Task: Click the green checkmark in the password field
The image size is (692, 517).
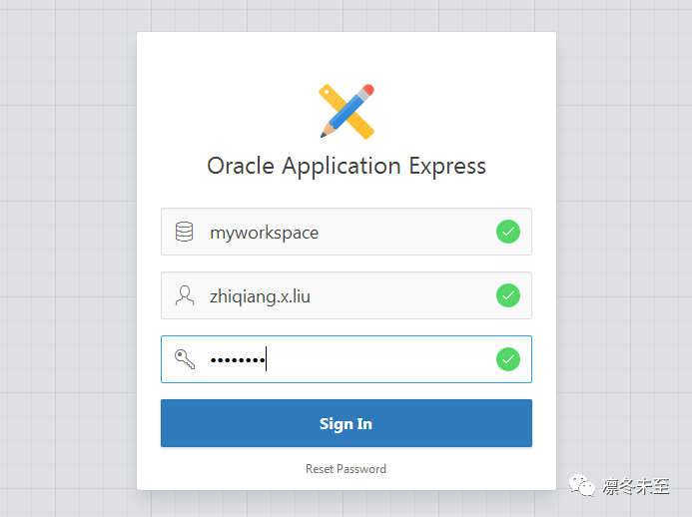Action: point(508,359)
